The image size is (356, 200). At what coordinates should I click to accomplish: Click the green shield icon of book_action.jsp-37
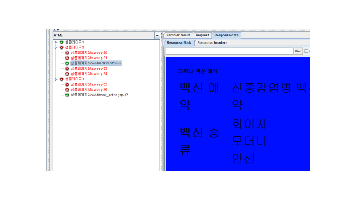[x=67, y=95]
